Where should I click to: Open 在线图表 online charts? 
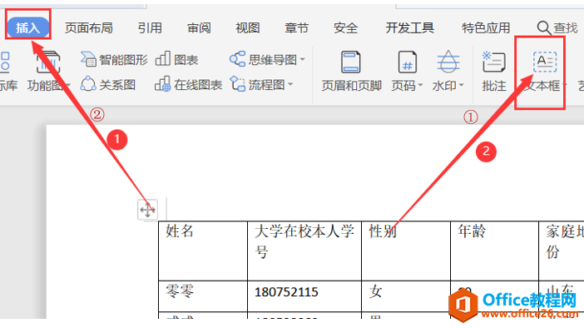click(x=189, y=85)
